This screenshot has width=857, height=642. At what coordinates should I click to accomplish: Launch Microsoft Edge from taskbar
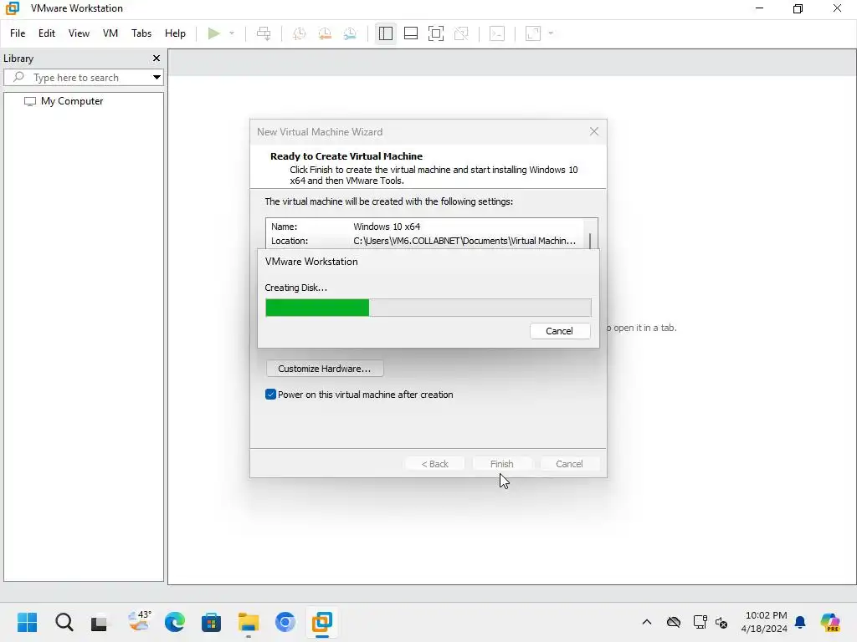174,622
